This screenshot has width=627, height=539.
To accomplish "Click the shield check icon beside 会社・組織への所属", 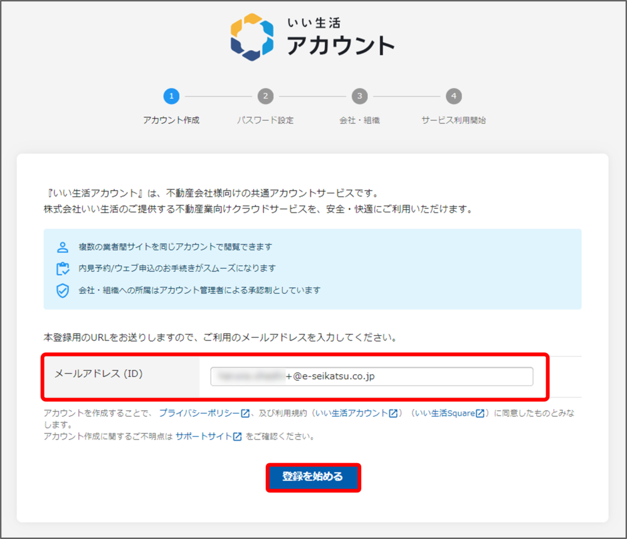I will [62, 291].
